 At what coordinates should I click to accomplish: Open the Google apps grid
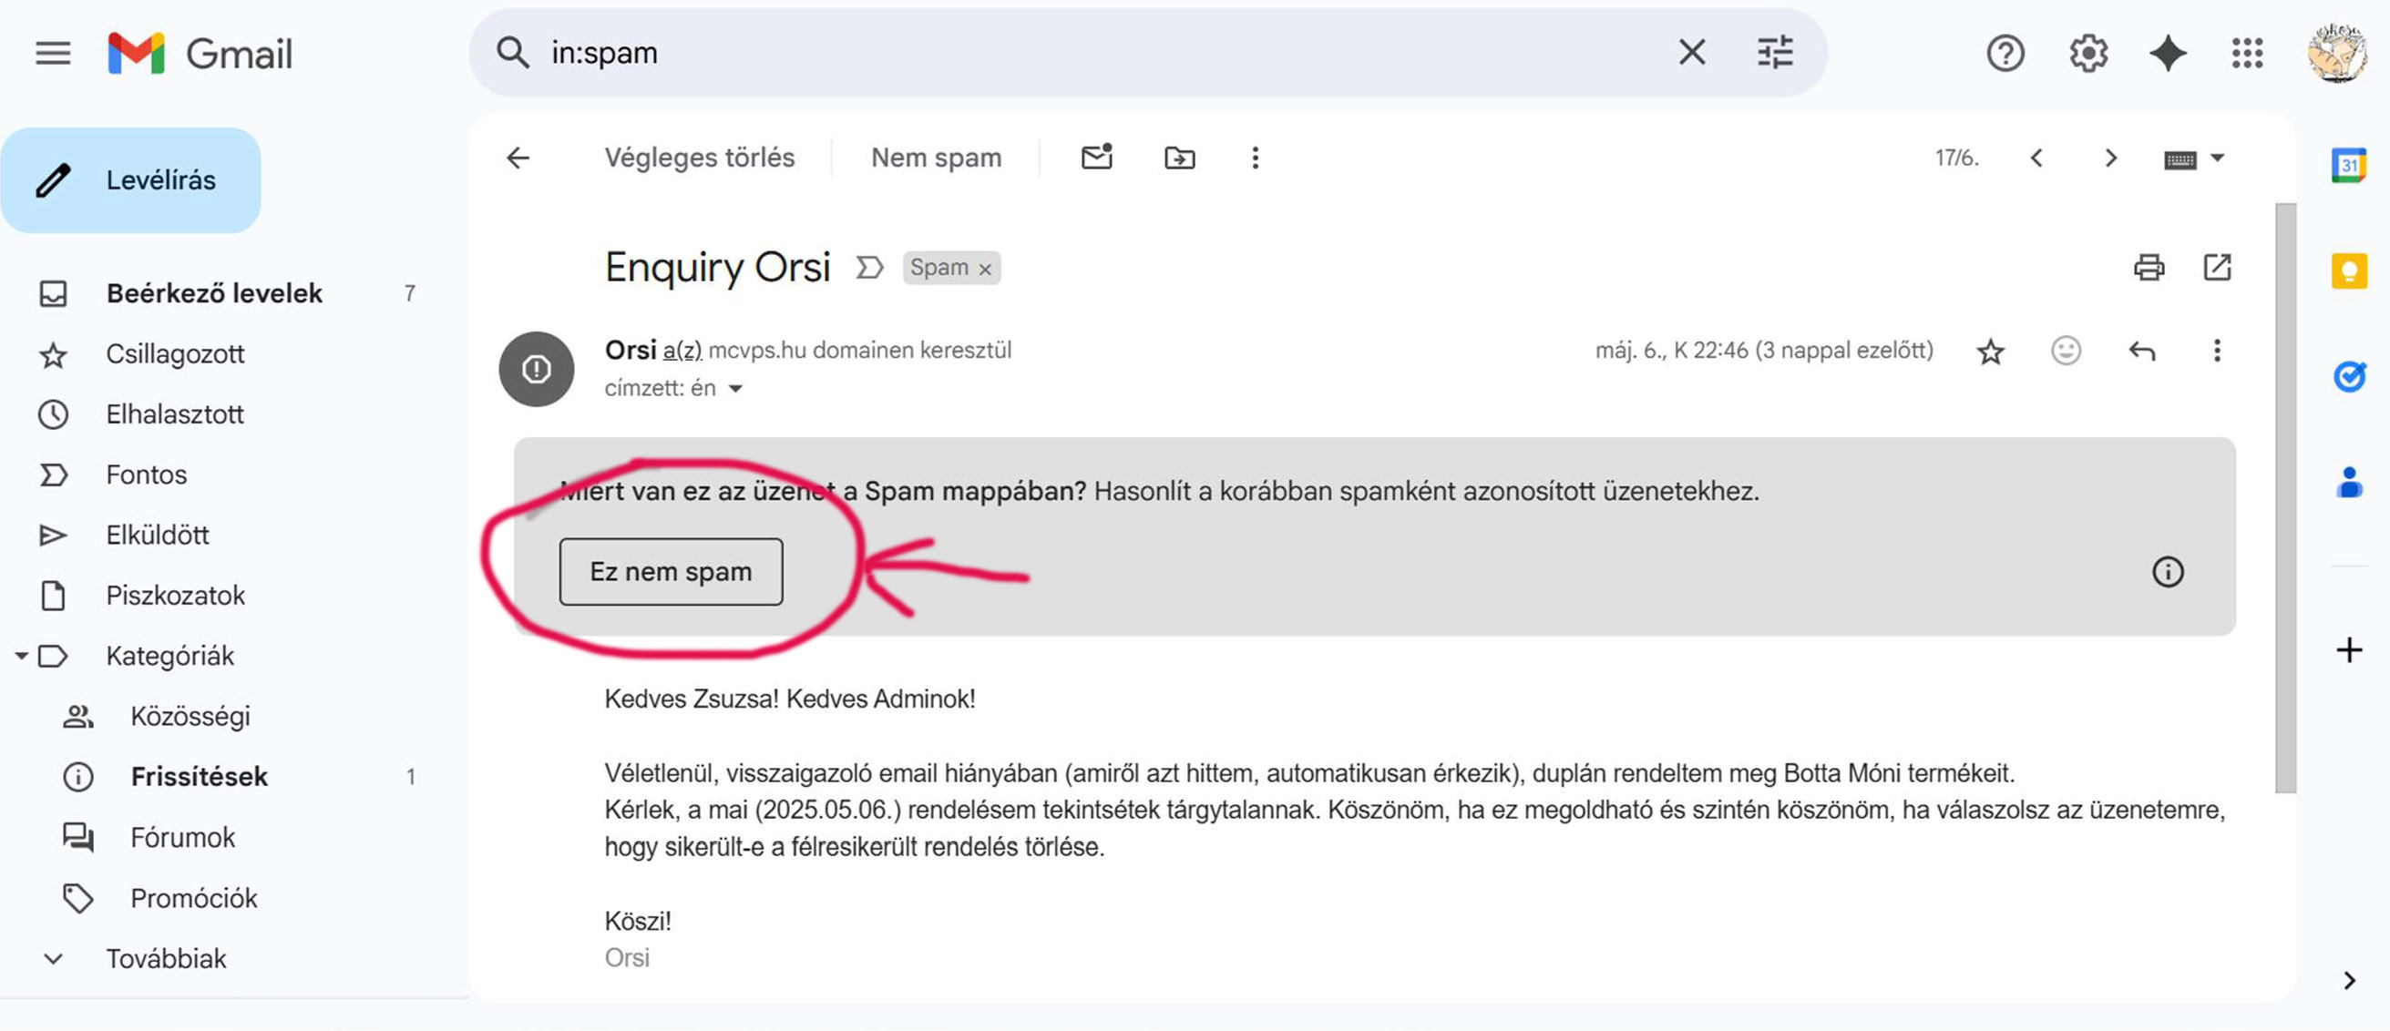pos(2248,53)
